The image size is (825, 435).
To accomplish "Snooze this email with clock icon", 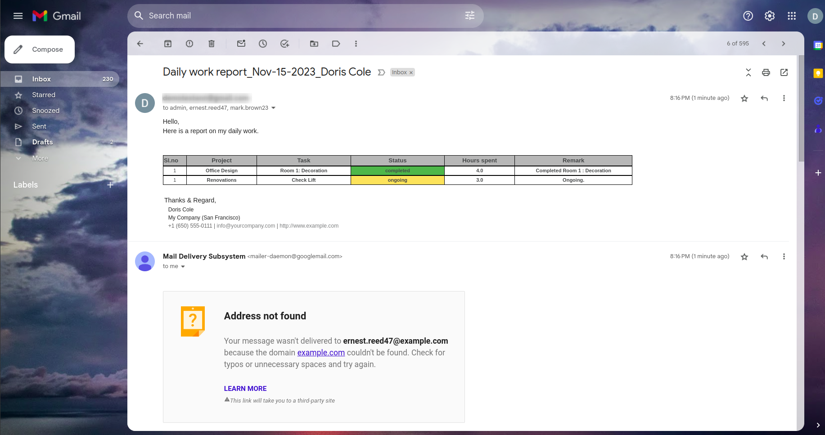I will coord(263,44).
